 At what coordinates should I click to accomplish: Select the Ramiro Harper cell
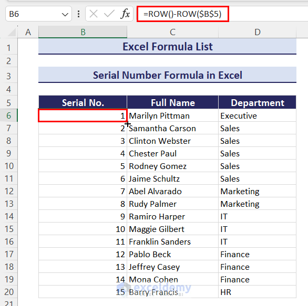(x=173, y=216)
